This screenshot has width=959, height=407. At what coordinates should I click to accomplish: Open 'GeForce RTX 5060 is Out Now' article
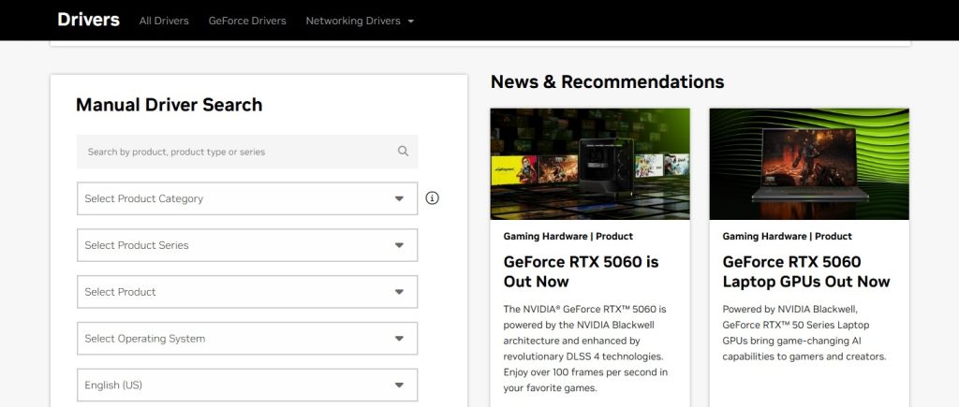(581, 271)
